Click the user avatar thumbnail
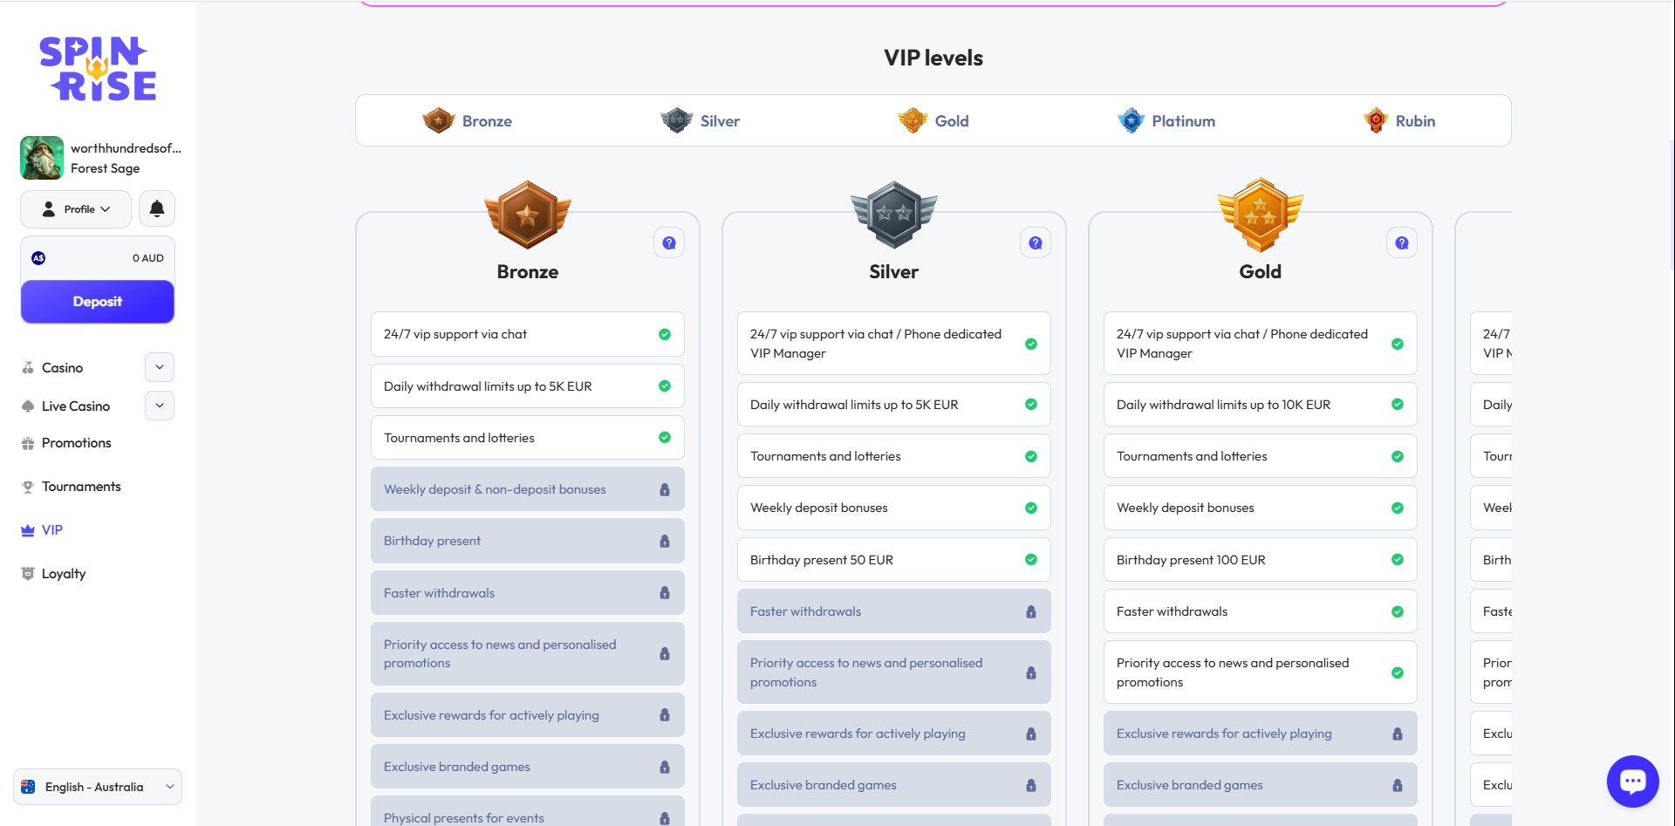The height and width of the screenshot is (826, 1675). [x=42, y=158]
